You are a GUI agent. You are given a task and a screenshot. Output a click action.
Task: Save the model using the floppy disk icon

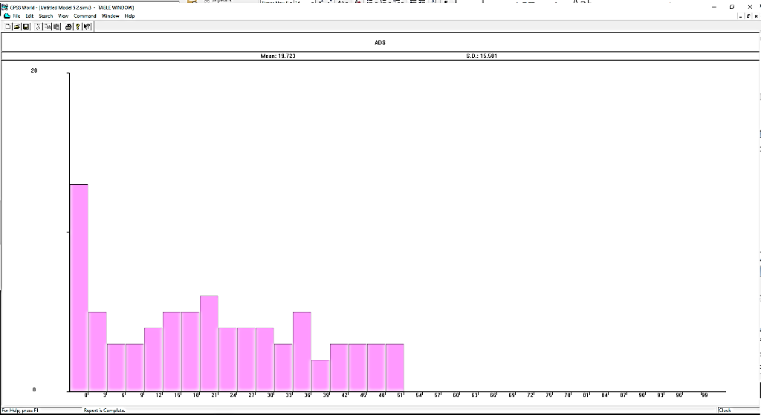(26, 27)
